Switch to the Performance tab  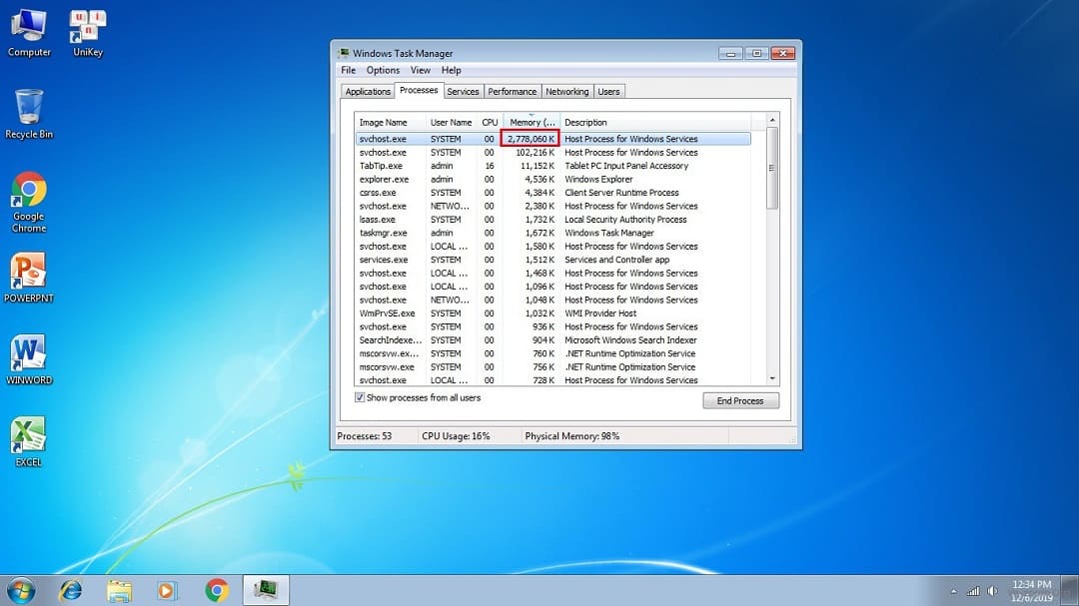click(x=513, y=92)
